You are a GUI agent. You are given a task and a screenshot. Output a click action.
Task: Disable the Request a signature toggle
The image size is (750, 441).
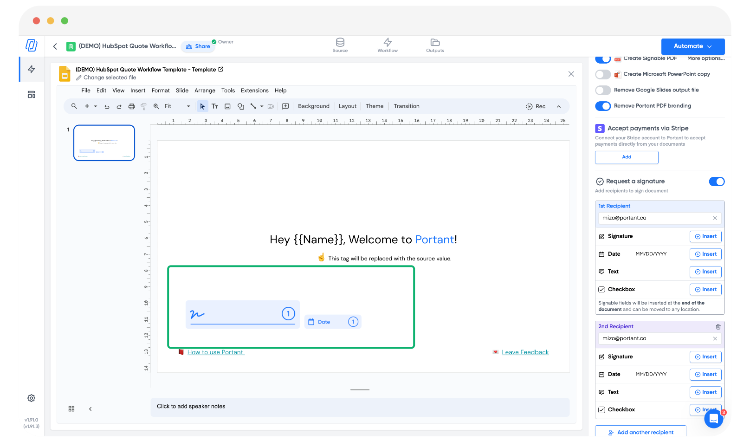[717, 182]
